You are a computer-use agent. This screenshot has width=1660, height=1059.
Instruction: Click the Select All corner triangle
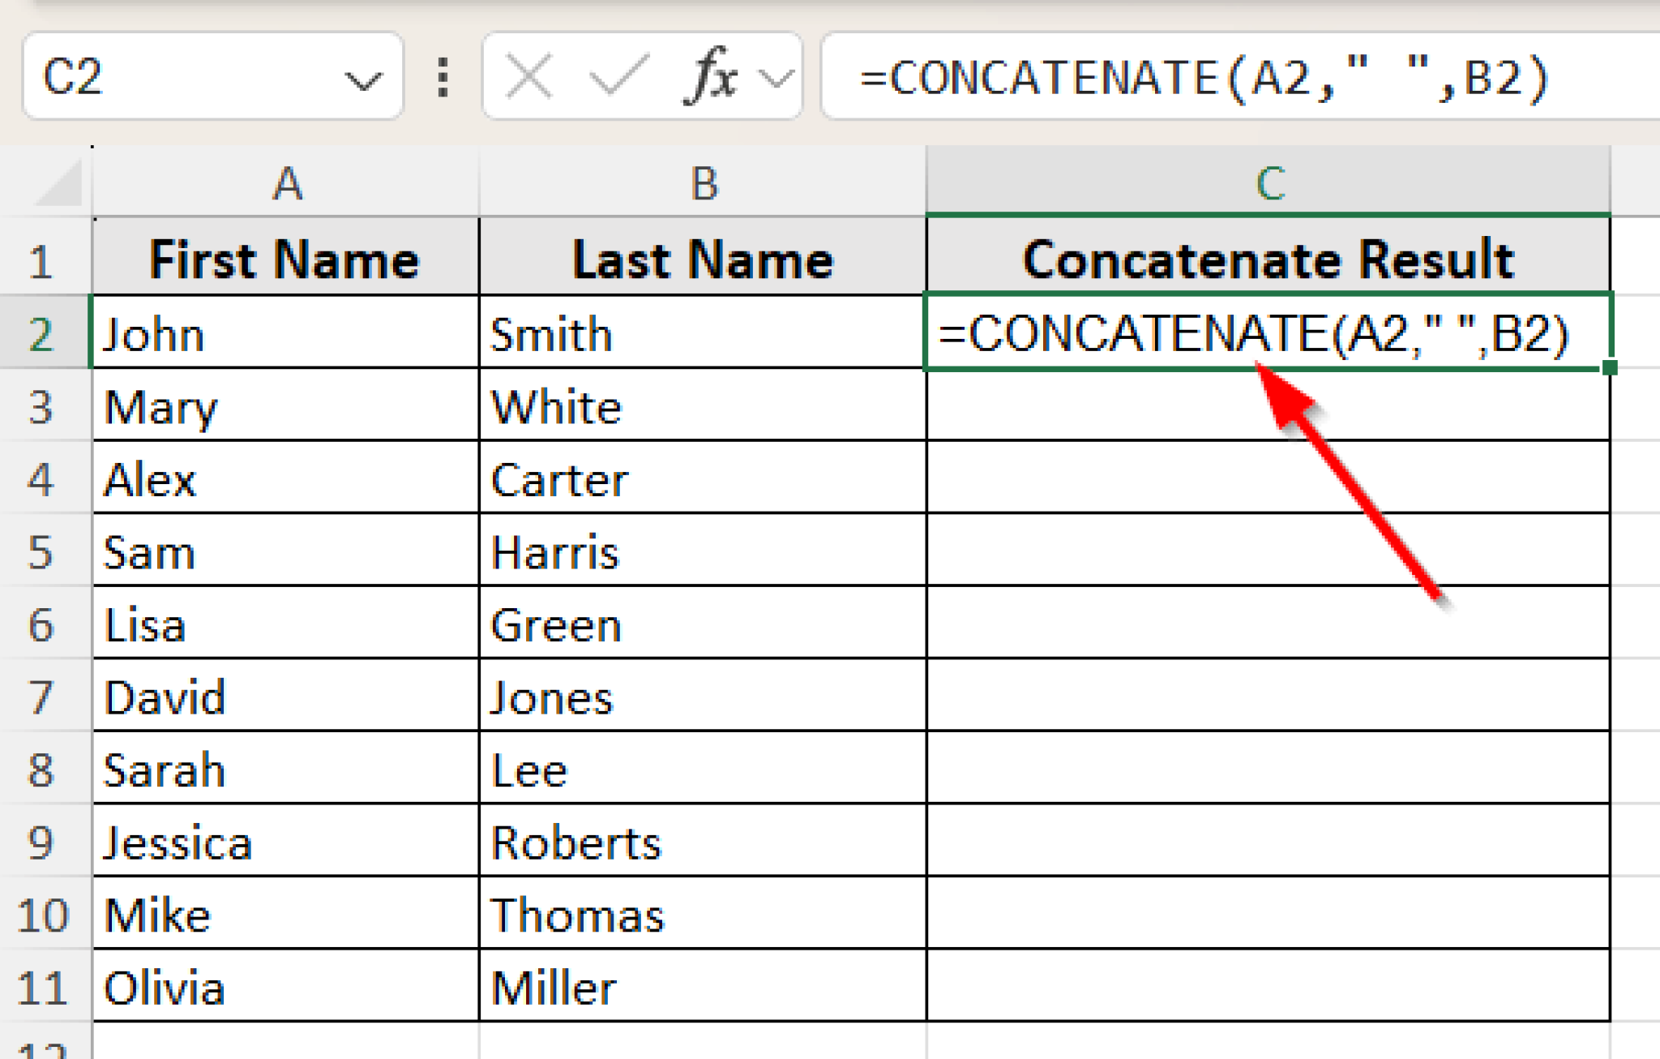(59, 183)
